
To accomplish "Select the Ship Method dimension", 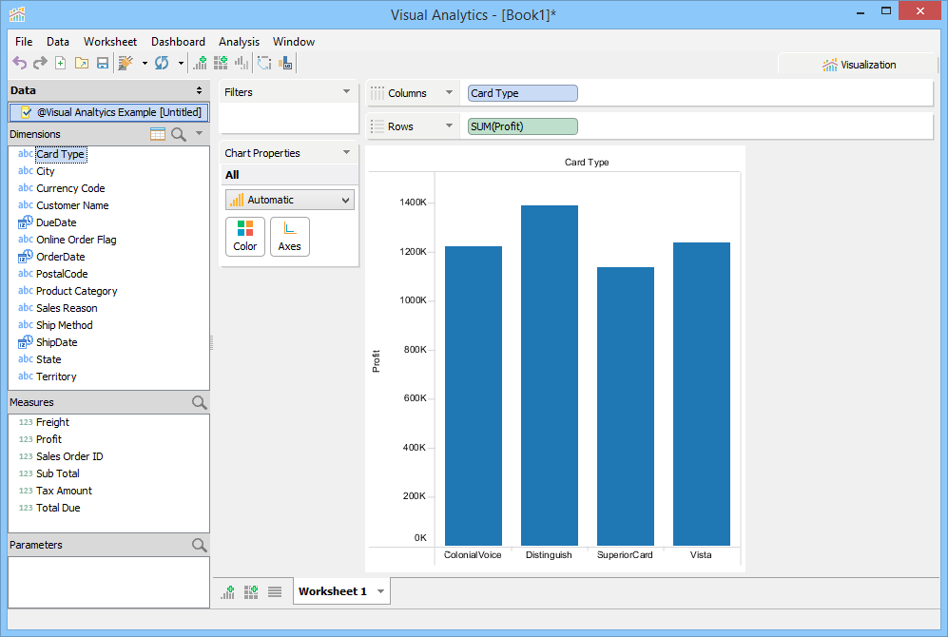I will [x=64, y=325].
